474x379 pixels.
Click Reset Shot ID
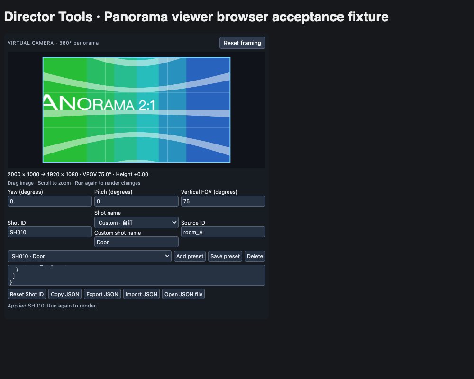point(27,294)
